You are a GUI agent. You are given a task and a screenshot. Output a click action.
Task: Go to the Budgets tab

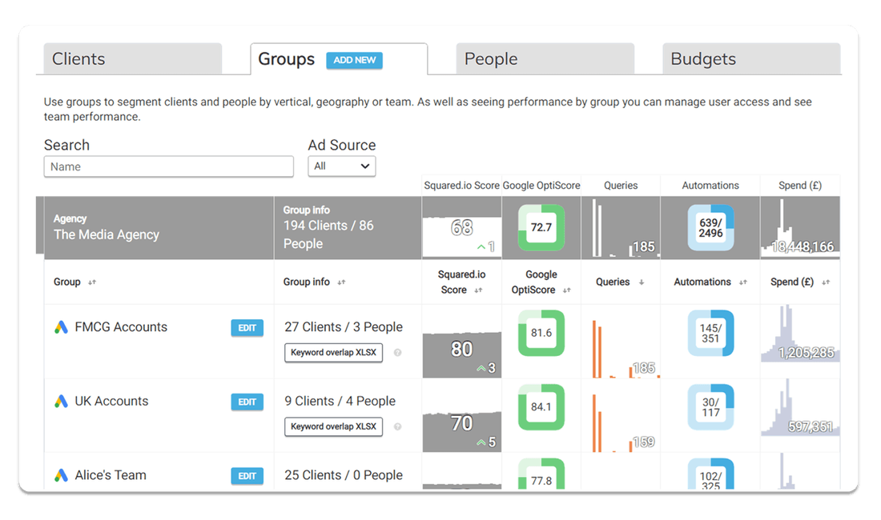[751, 59]
